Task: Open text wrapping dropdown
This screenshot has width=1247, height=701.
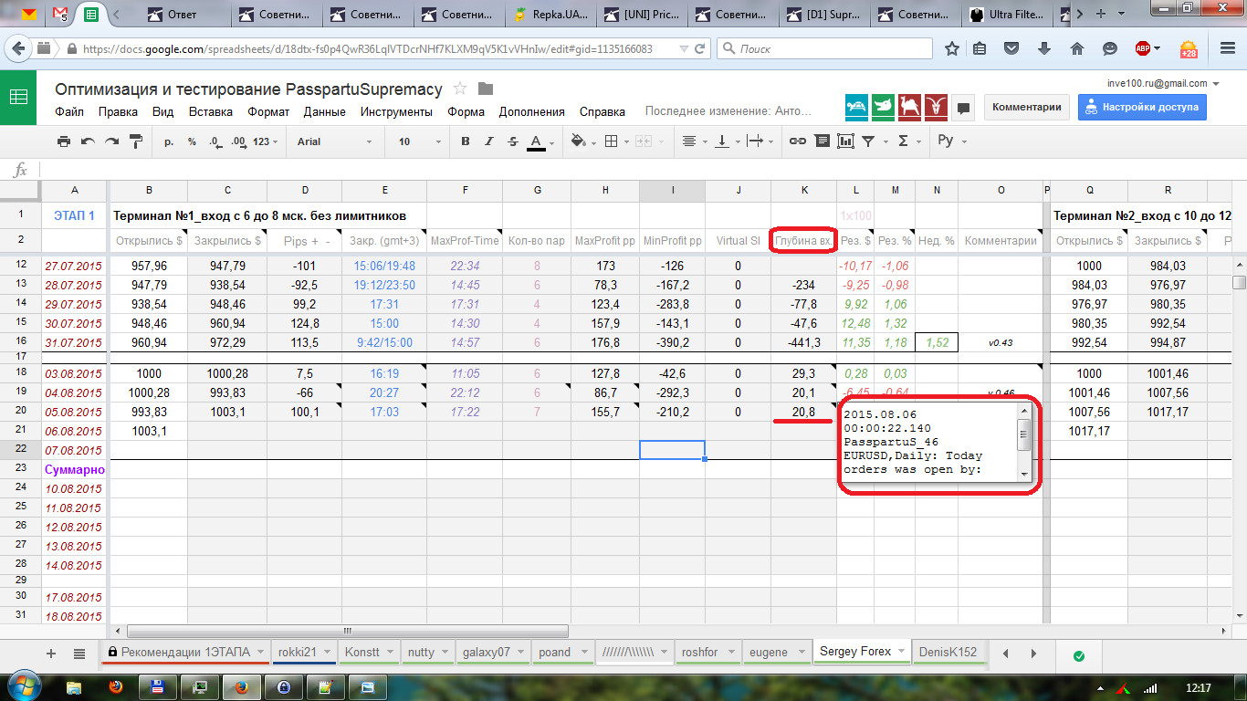Action: 760,141
